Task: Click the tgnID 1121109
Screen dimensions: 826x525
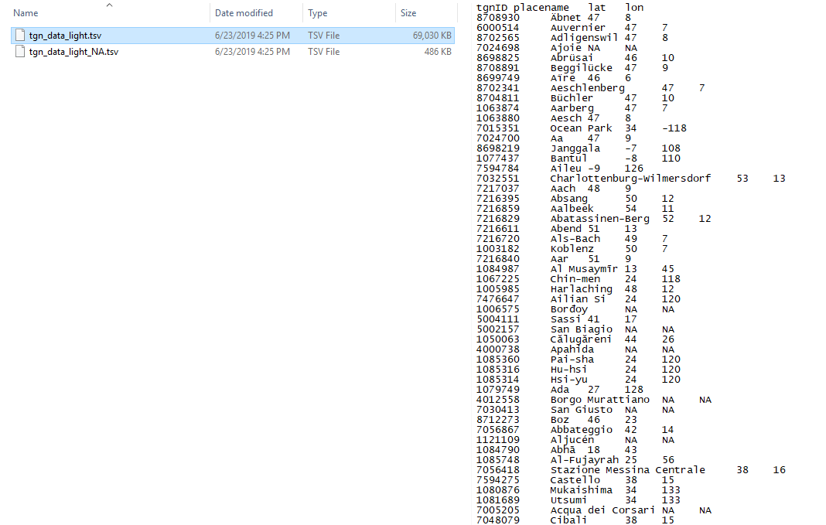Action: click(x=498, y=440)
